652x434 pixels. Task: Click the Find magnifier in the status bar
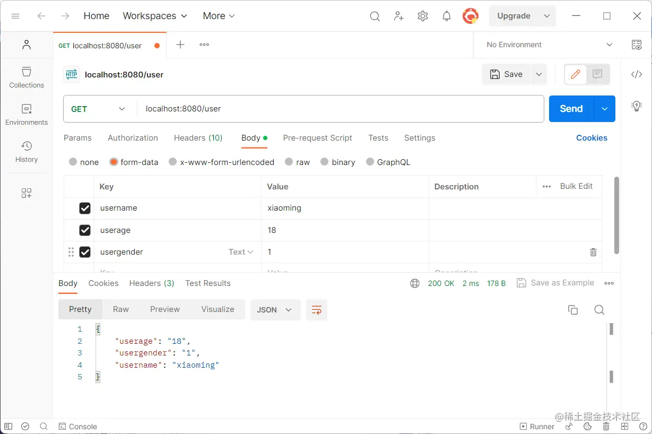pos(44,427)
